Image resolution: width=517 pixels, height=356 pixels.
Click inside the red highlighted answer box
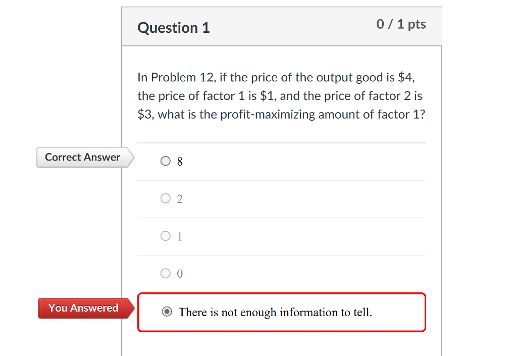pos(281,312)
